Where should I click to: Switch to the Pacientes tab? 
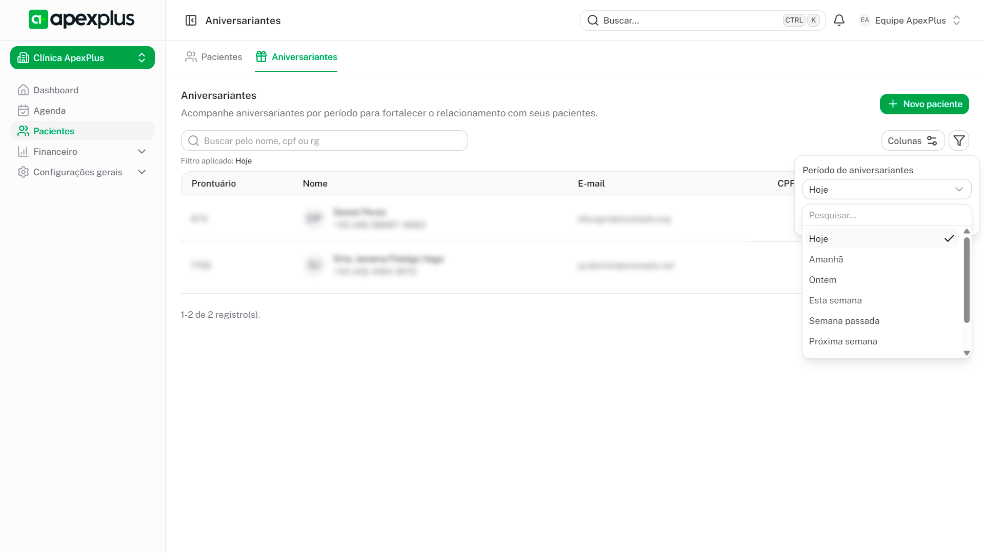tap(213, 57)
